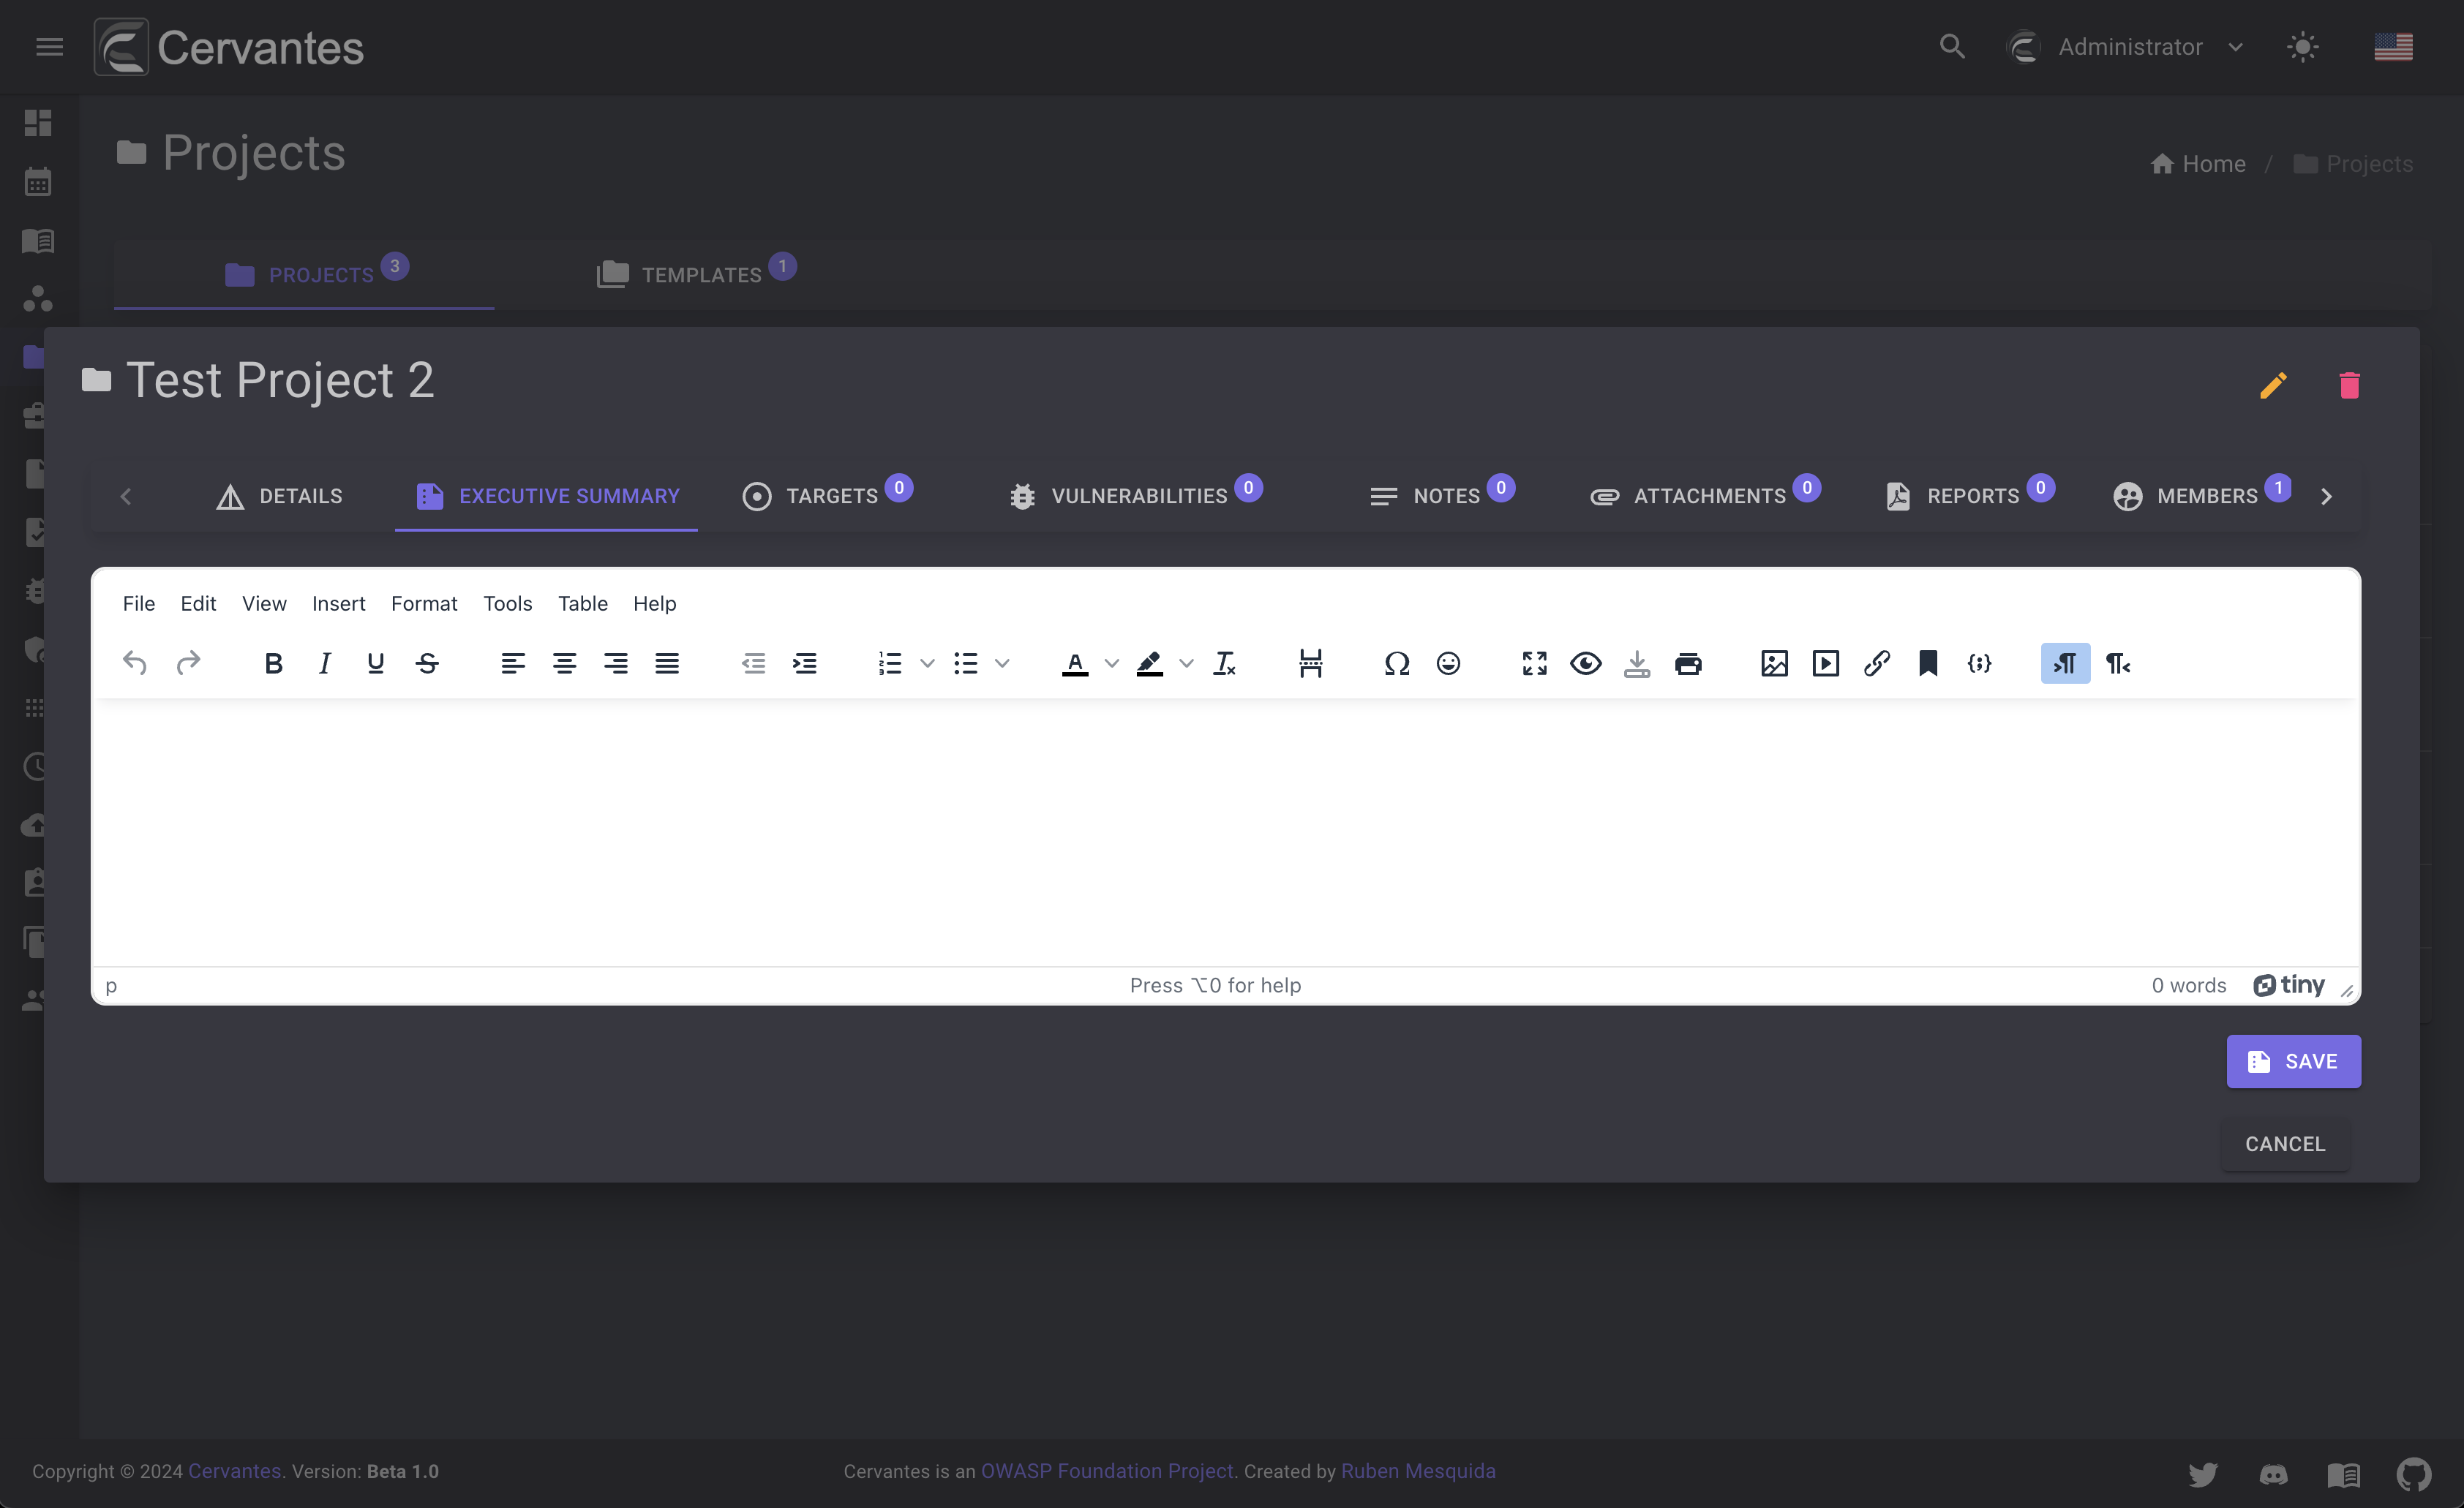Center align the text
2464x1508 pixels.
click(564, 663)
